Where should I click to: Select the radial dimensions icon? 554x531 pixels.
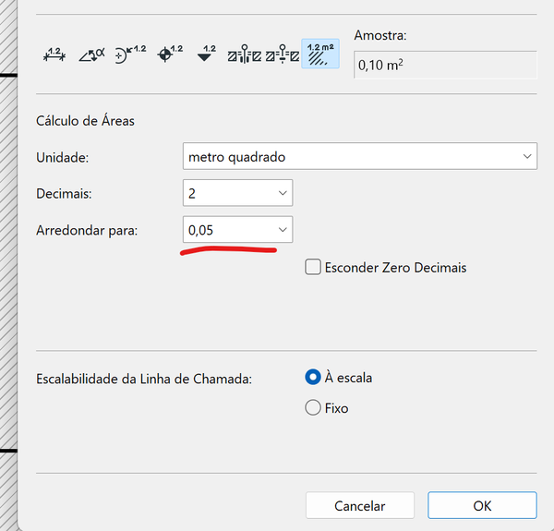click(130, 55)
